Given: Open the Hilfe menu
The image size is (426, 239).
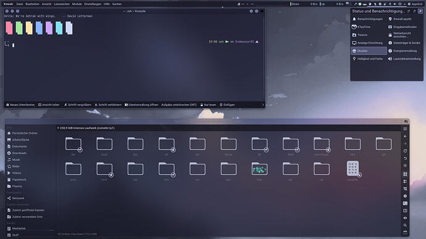Looking at the screenshot, I should (x=107, y=4).
